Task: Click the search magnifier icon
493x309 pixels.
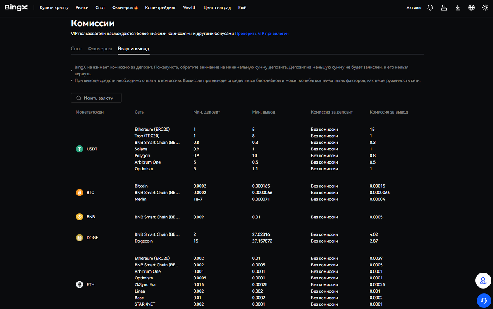Action: point(78,98)
